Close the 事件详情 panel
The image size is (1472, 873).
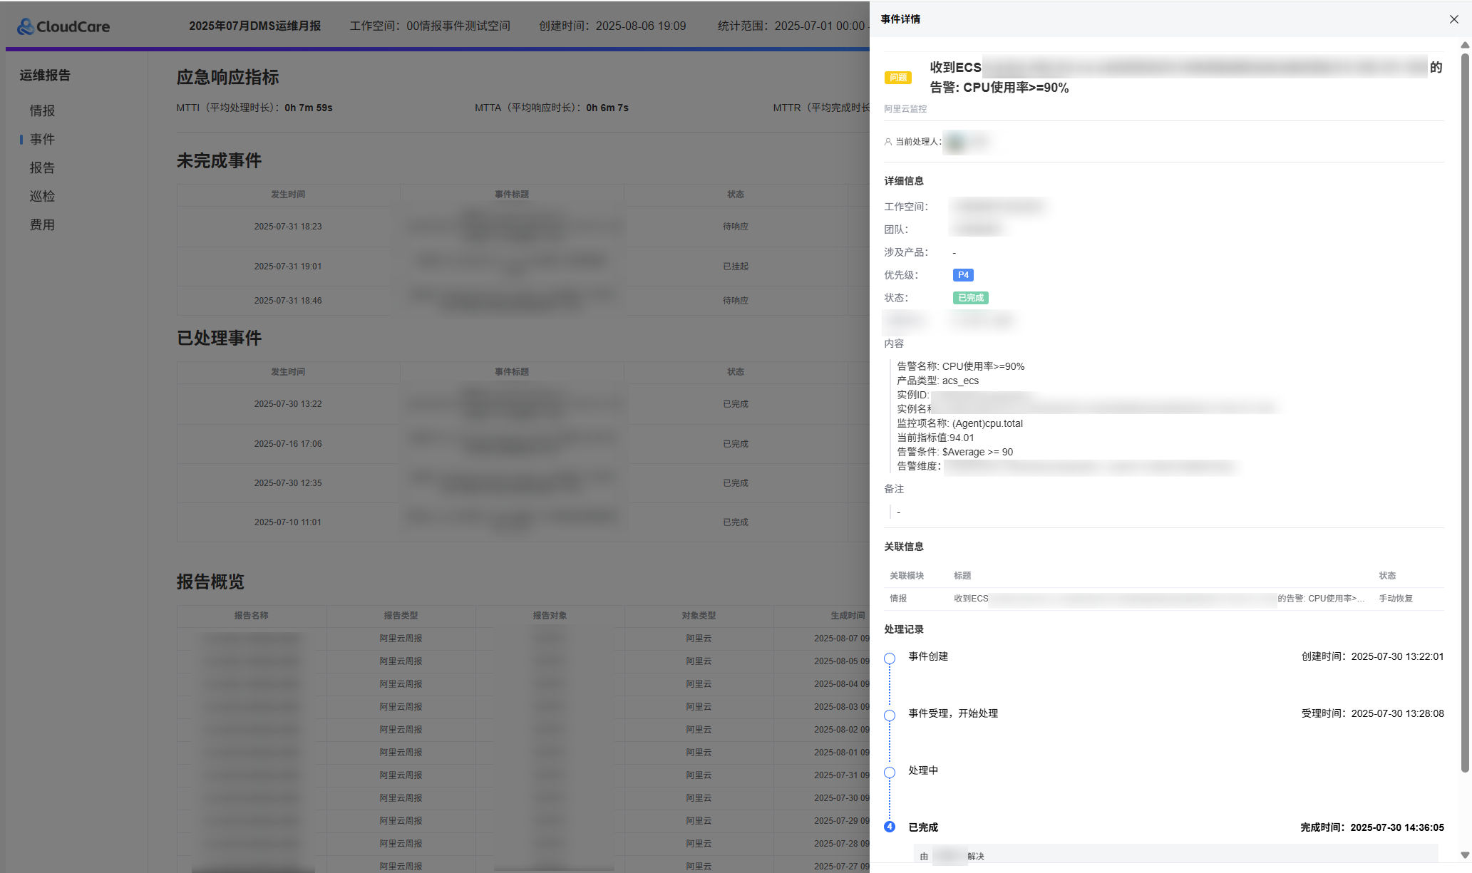click(1453, 19)
